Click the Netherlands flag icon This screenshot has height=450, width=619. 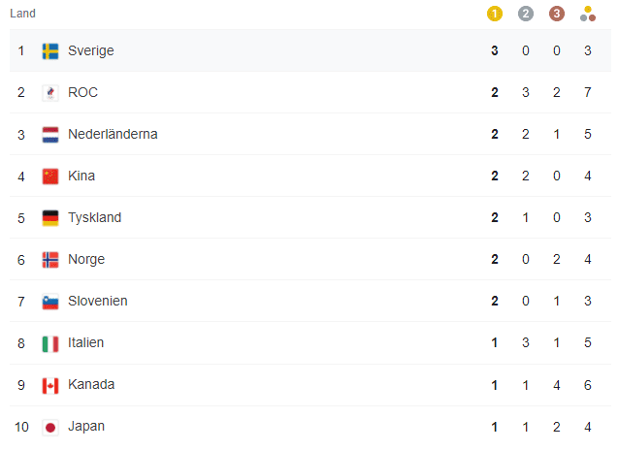pyautogui.click(x=50, y=135)
